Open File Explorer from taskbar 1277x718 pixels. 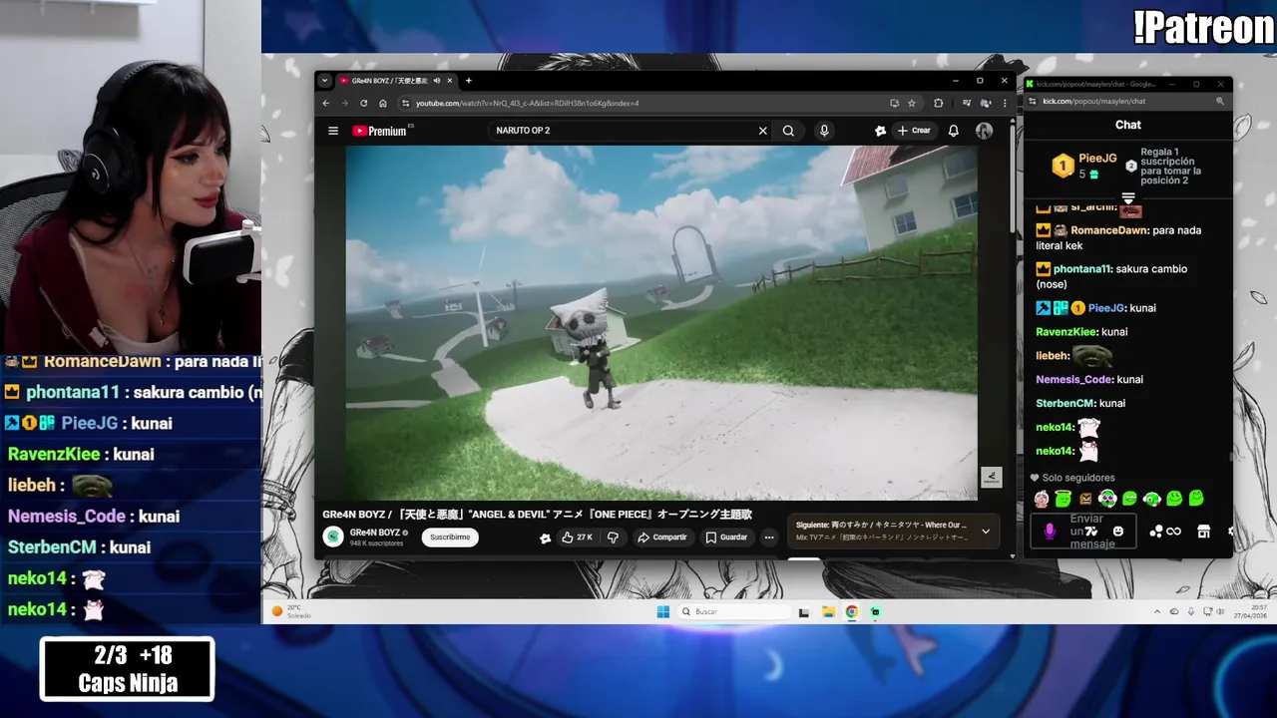[828, 612]
